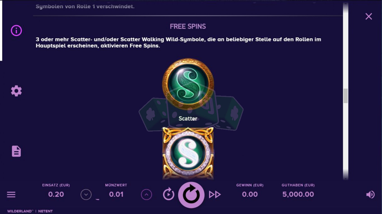Start autoplay with circular play icon
Image resolution: width=382 pixels, height=214 pixels.
[169, 194]
